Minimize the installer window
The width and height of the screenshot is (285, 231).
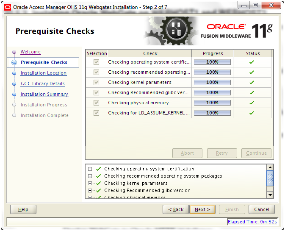244,5
